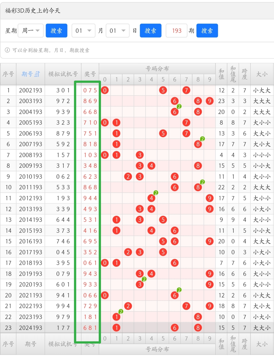Click 小大大 in row 2002193
This screenshot has width=274, height=357.
262,90
